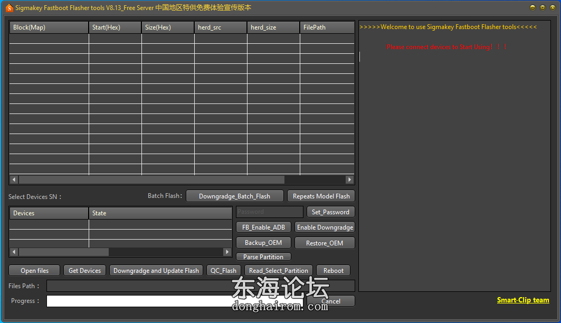The width and height of the screenshot is (561, 323).
Task: Click the Repeats Model Flash button
Action: (321, 196)
